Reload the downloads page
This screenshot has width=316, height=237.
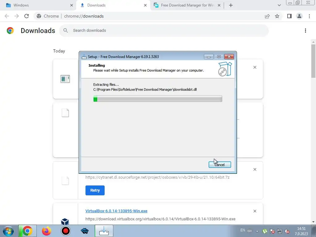point(27,16)
